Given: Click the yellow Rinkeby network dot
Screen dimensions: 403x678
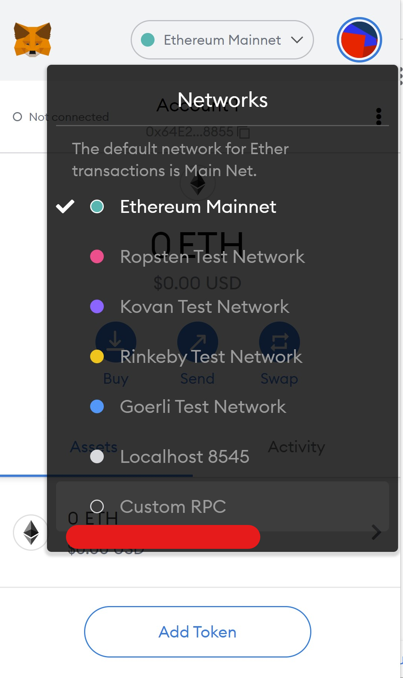Looking at the screenshot, I should pyautogui.click(x=97, y=356).
